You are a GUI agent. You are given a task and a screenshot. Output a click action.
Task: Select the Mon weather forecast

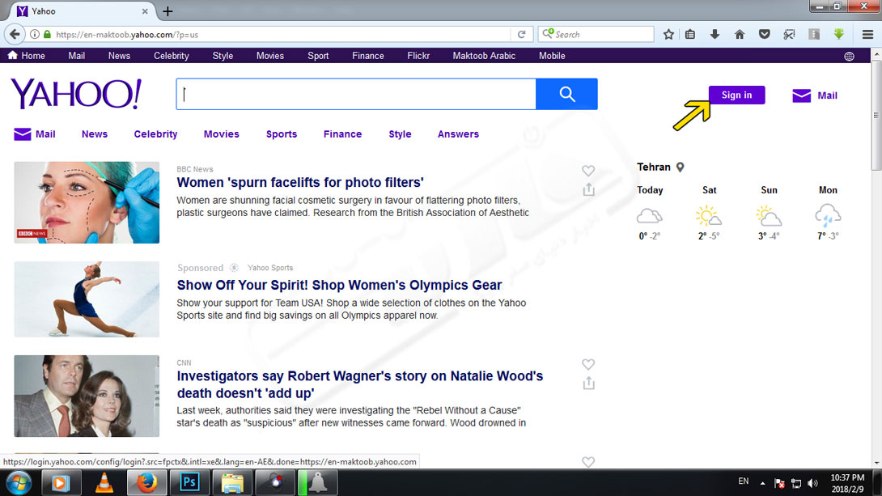click(x=828, y=213)
